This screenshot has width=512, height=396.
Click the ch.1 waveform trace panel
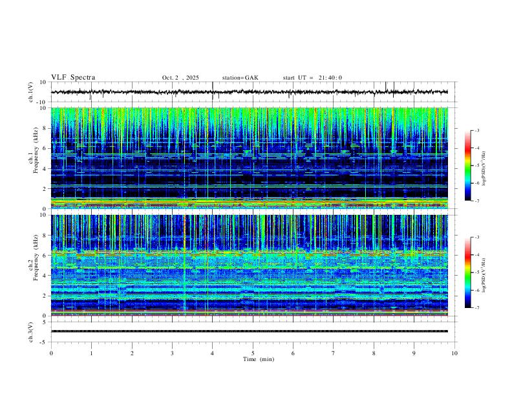253,92
